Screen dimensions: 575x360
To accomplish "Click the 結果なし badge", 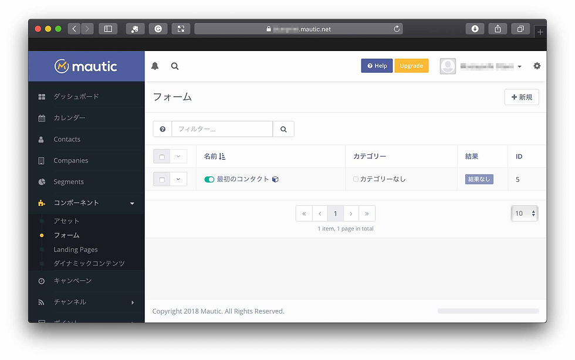I will click(x=479, y=179).
